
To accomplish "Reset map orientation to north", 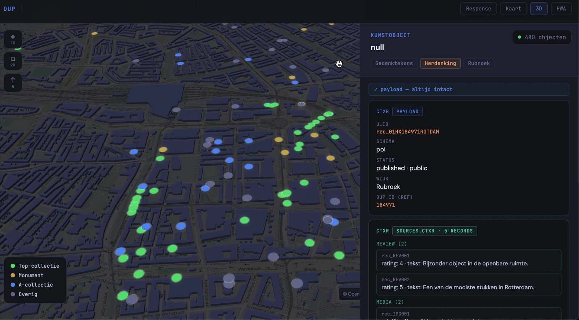I will (x=13, y=83).
